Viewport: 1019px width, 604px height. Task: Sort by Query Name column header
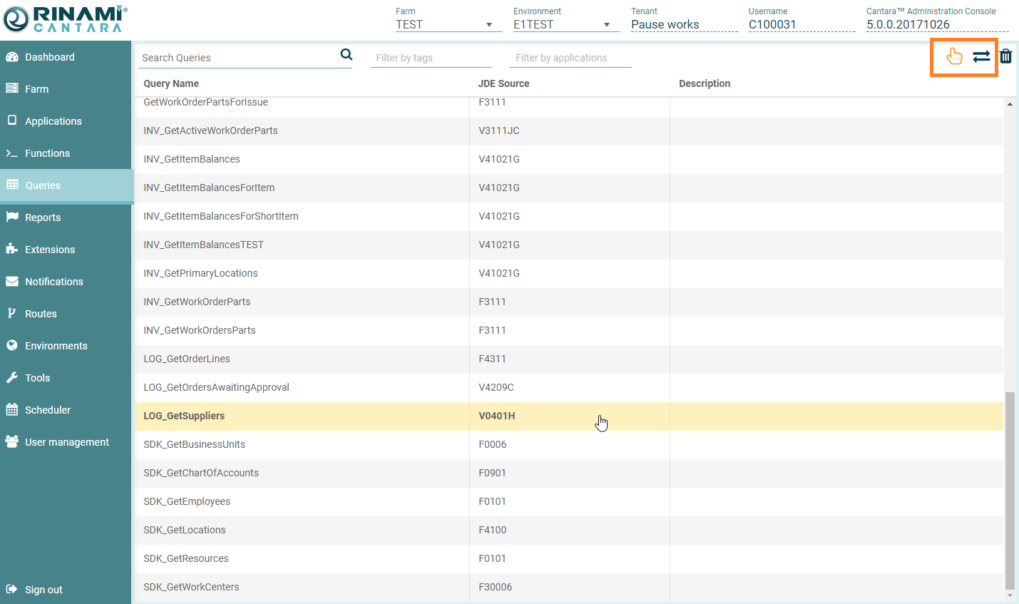(171, 83)
